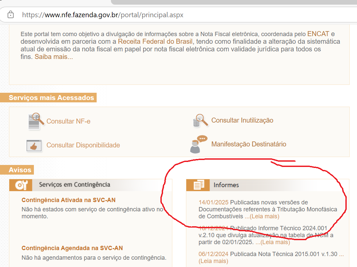Click the Avisos heading

click(x=20, y=170)
